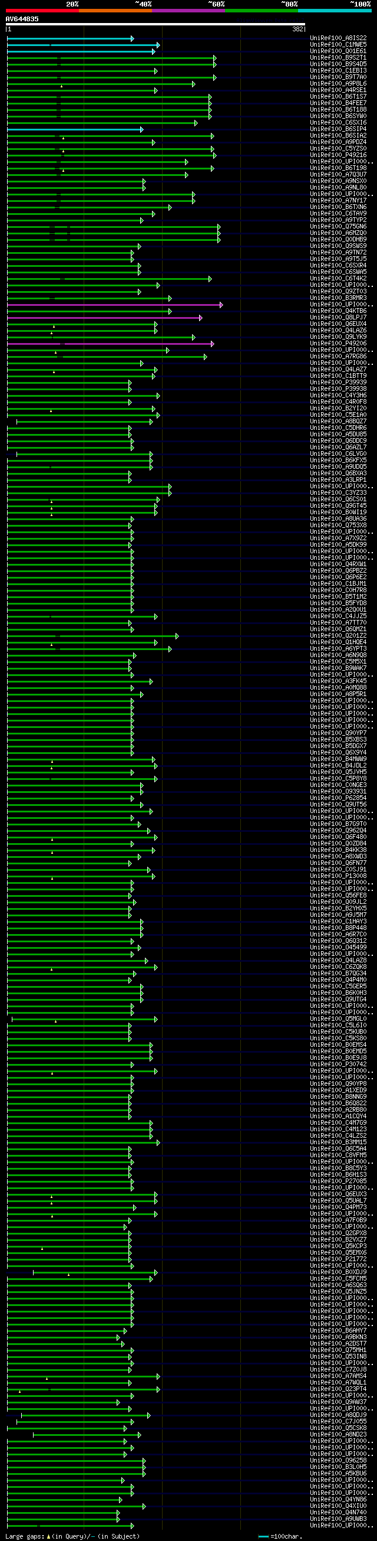
Task: Select hit label UniRef100_O96258
Action: point(338,1460)
